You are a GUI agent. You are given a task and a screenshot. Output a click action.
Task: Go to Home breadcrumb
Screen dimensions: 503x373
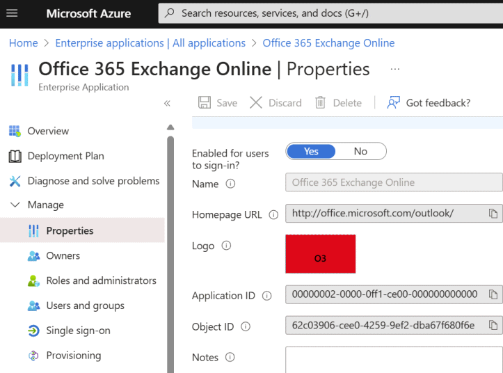[x=24, y=43]
